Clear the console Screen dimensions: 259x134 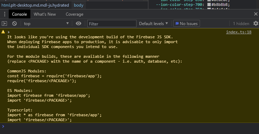(15, 24)
